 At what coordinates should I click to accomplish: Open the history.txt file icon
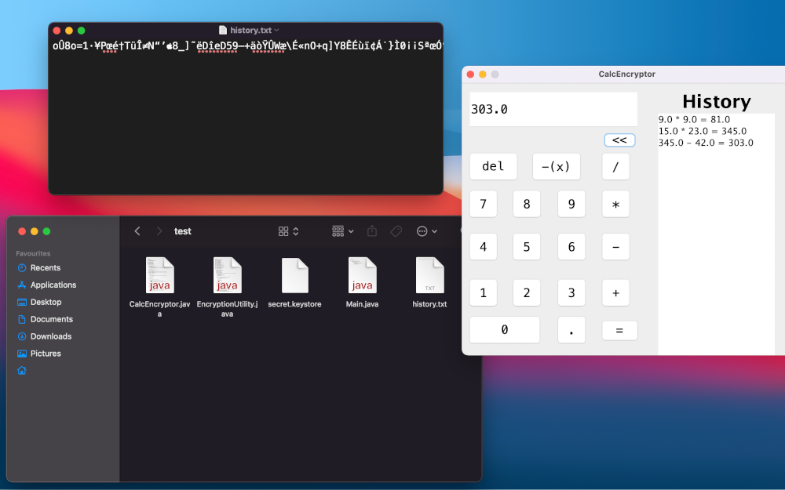[429, 276]
